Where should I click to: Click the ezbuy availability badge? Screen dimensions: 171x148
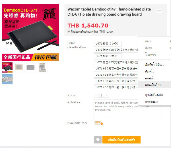click(x=98, y=123)
